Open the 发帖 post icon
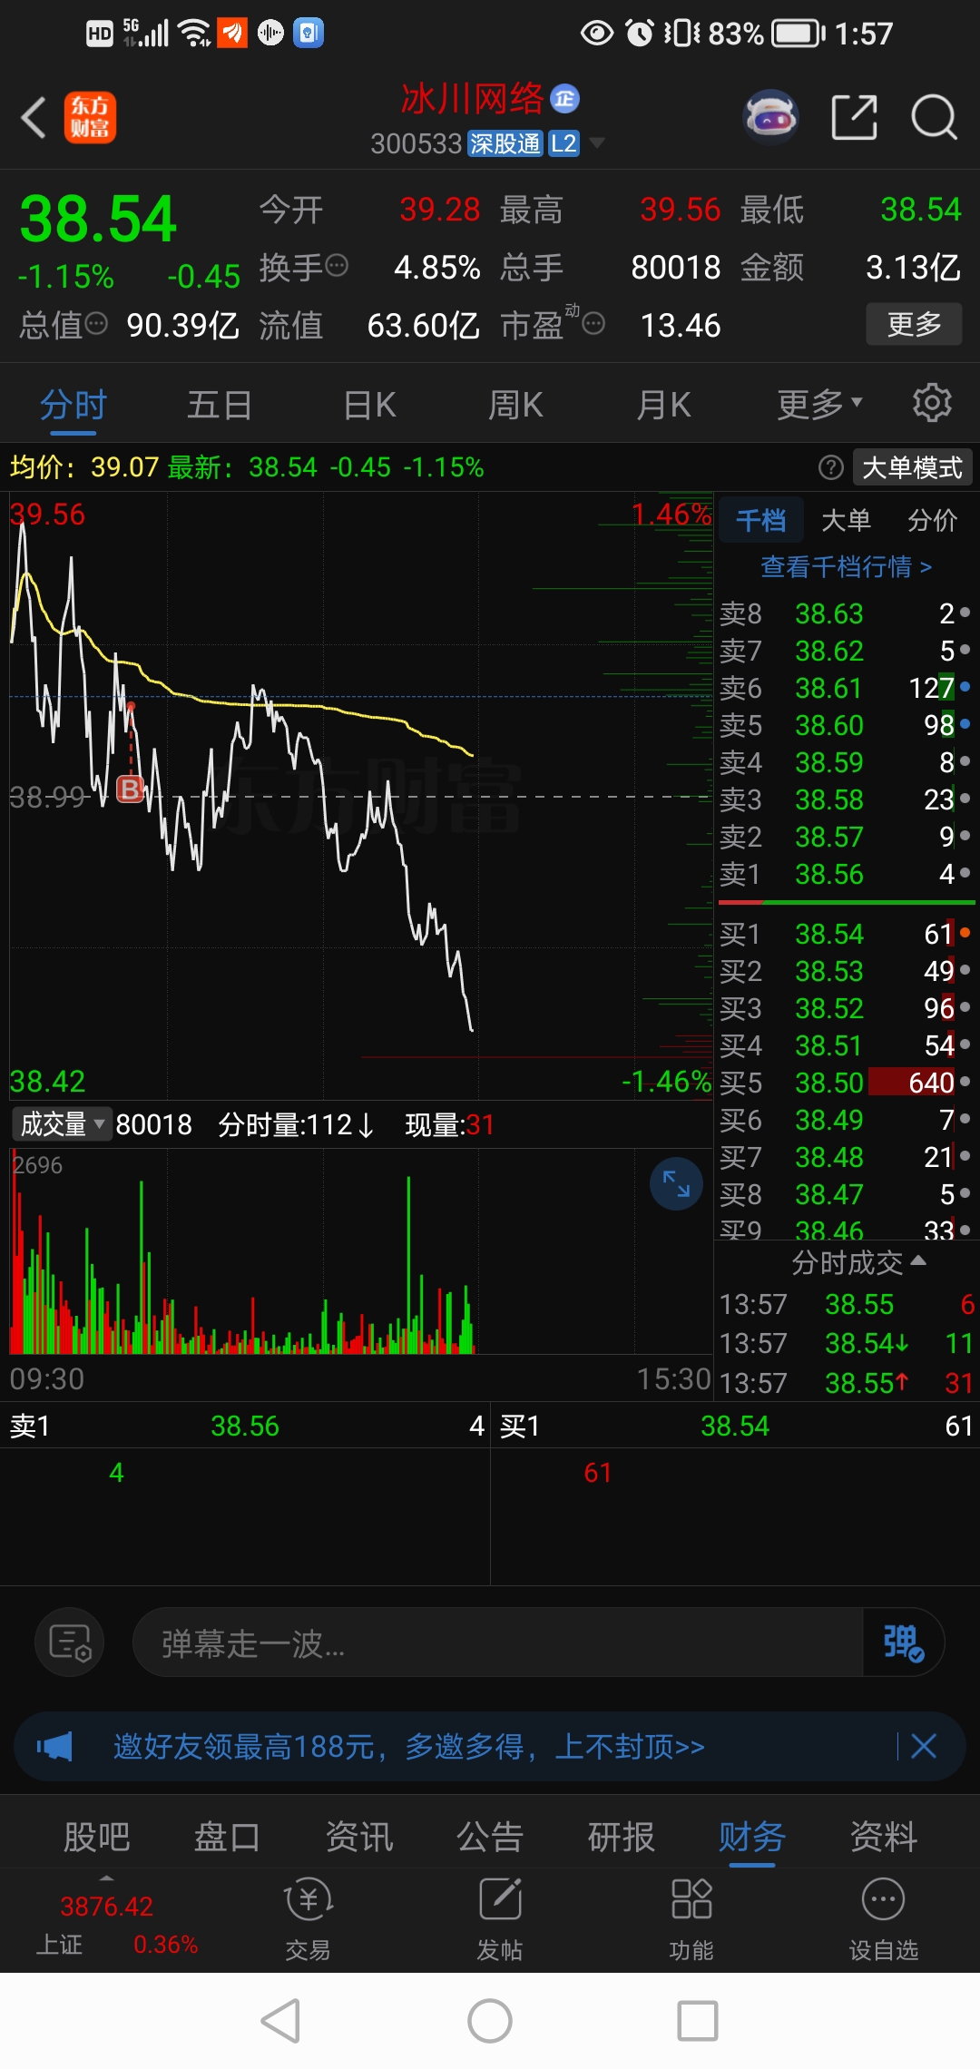 pyautogui.click(x=500, y=1919)
